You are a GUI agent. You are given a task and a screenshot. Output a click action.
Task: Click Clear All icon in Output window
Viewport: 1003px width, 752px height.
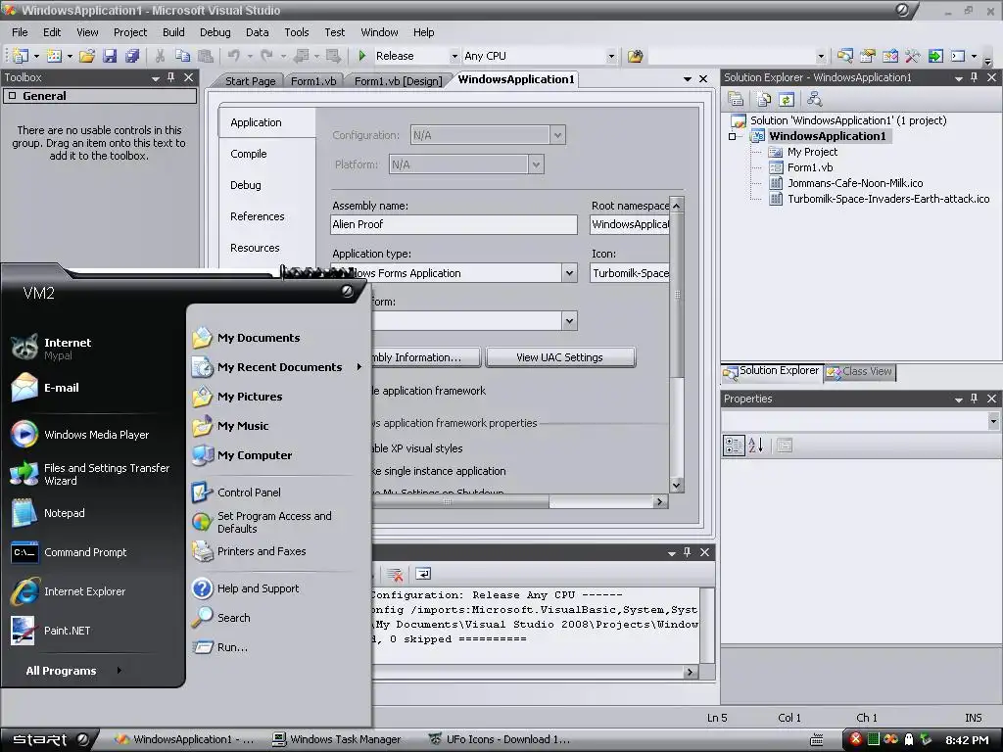pos(396,574)
